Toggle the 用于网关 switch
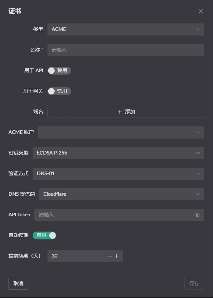213x298 pixels. 59,91
